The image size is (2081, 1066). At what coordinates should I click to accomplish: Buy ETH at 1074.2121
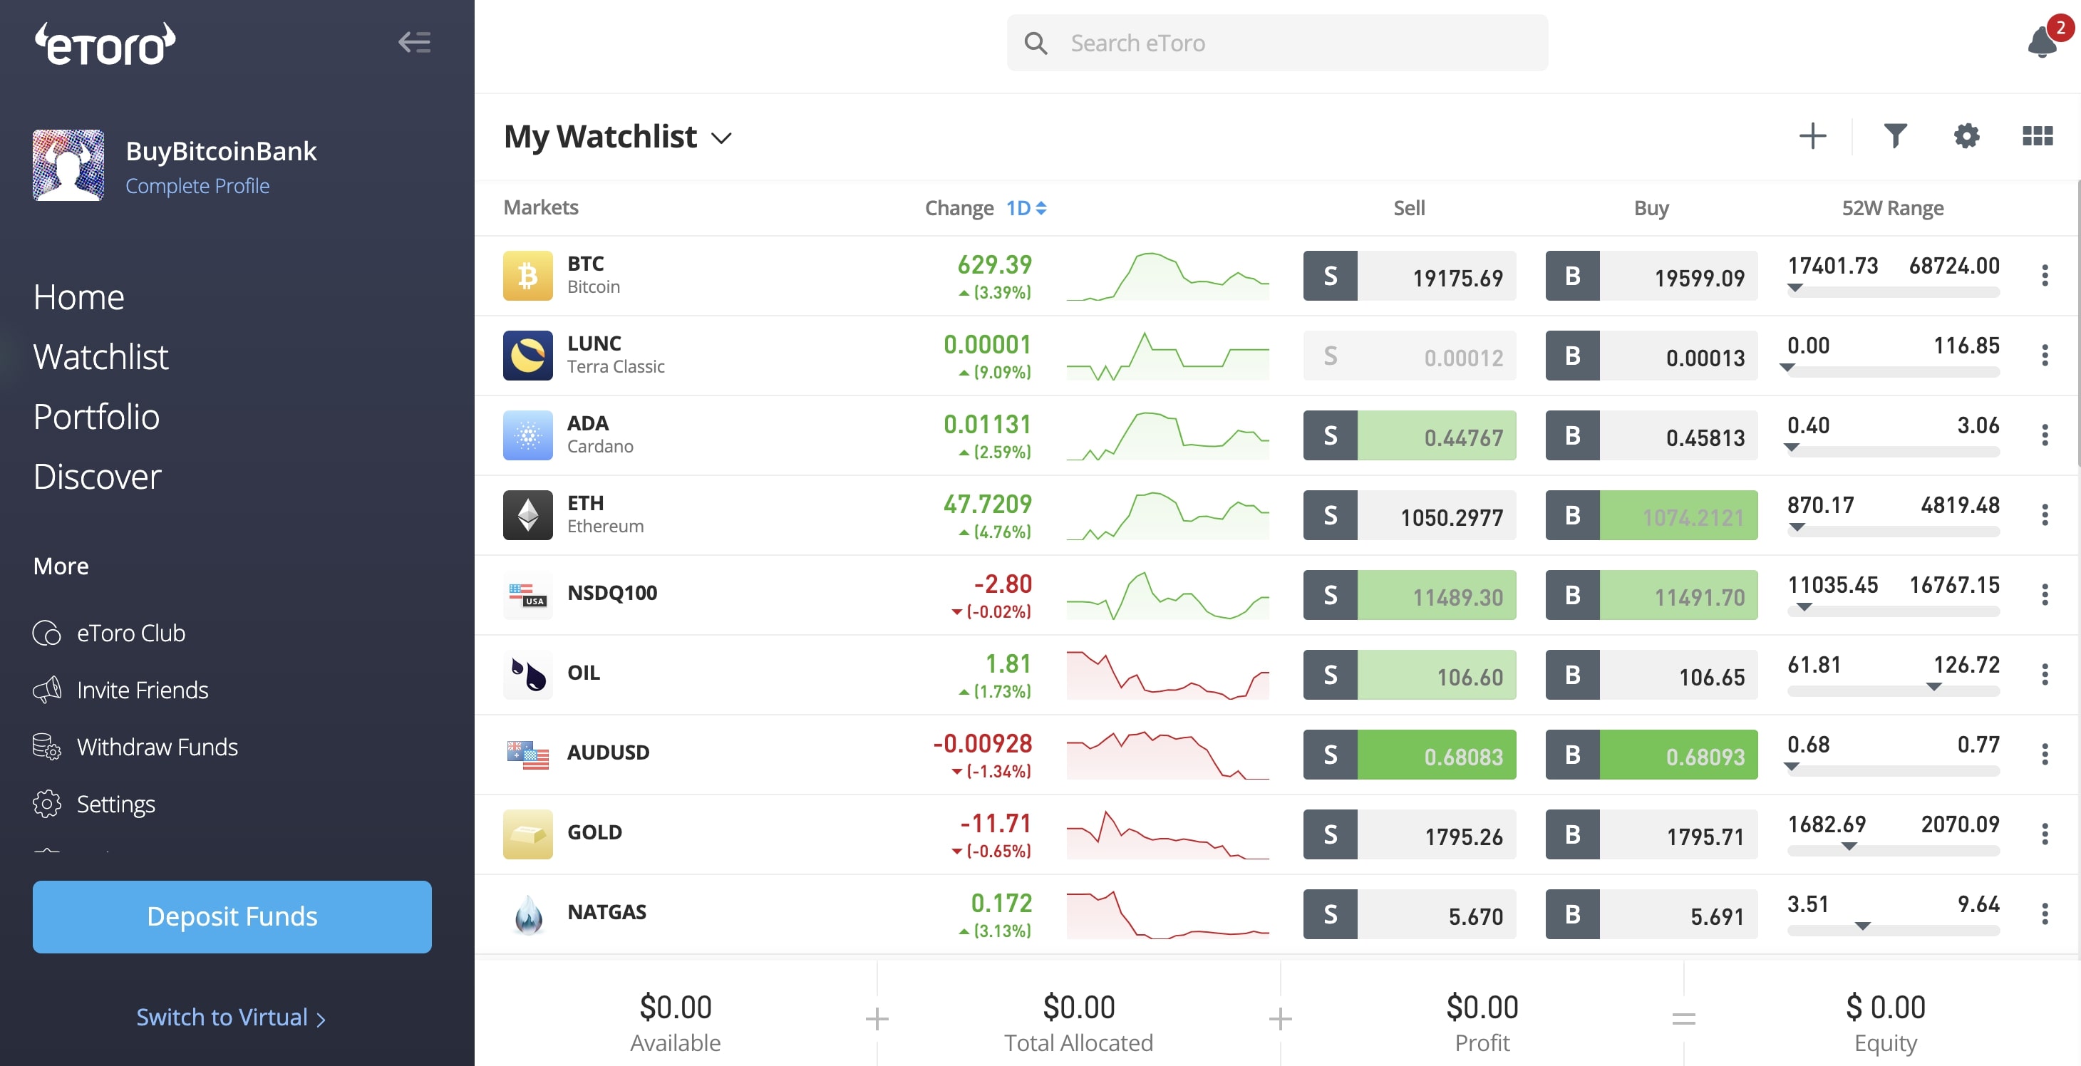click(1651, 515)
